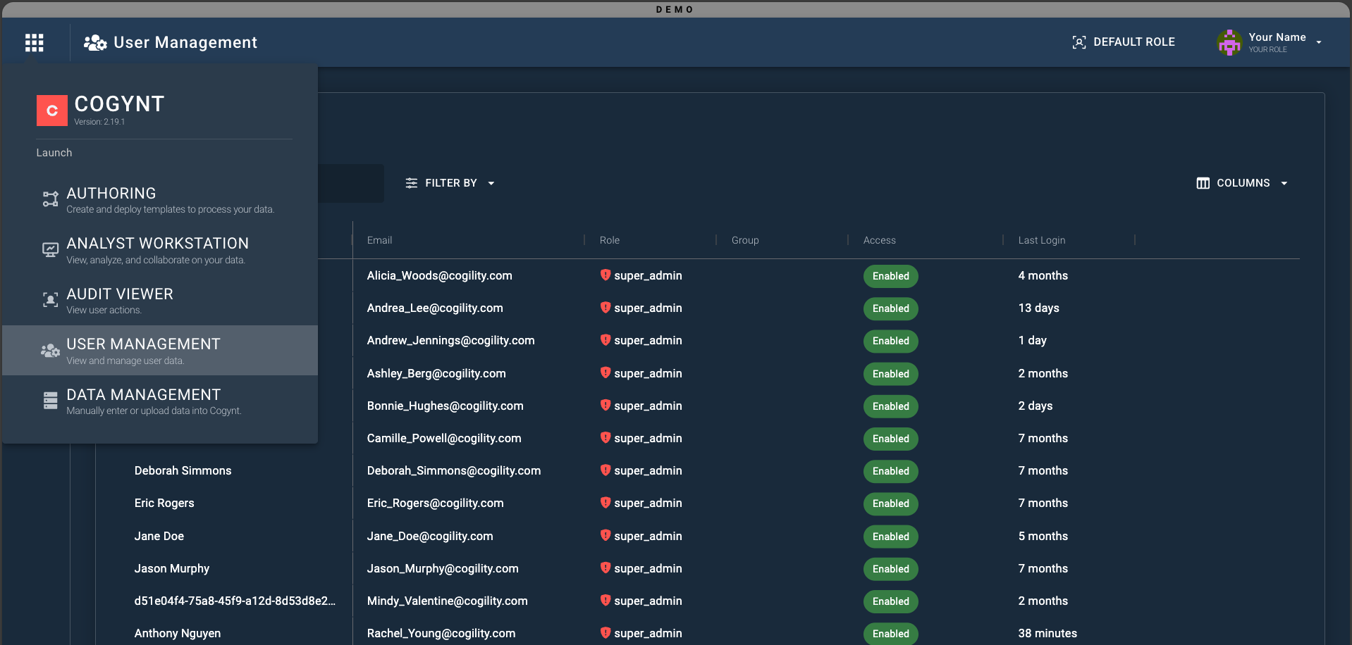Click the User Management people icon in header
The image size is (1352, 645).
point(94,42)
